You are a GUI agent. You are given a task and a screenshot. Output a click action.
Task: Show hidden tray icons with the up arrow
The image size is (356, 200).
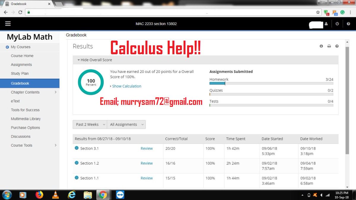pyautogui.click(x=303, y=195)
